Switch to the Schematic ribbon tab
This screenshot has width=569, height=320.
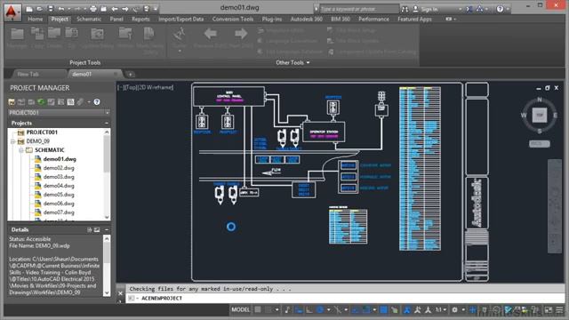tap(89, 19)
